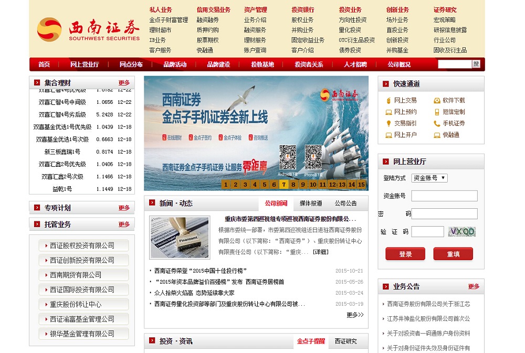This screenshot has height=353, width=525.
Task: Click the 宏观策略 link under 证券研究
Action: (x=445, y=20)
